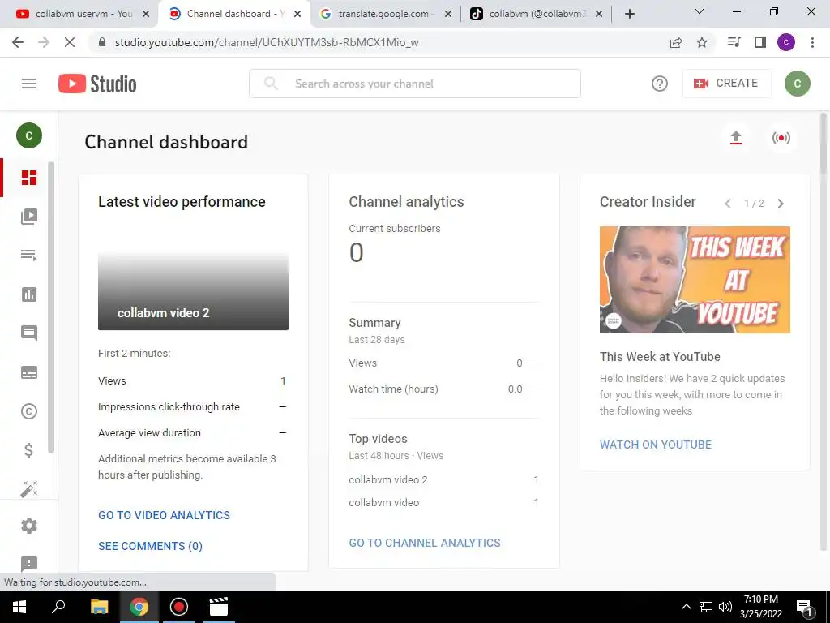Click the YouTube Studio logo

coord(97,84)
